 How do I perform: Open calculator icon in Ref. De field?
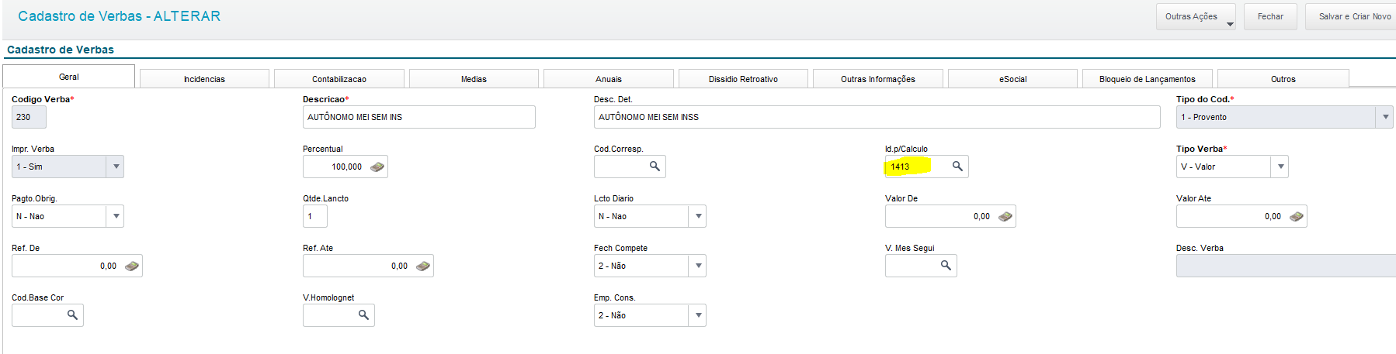(x=131, y=266)
